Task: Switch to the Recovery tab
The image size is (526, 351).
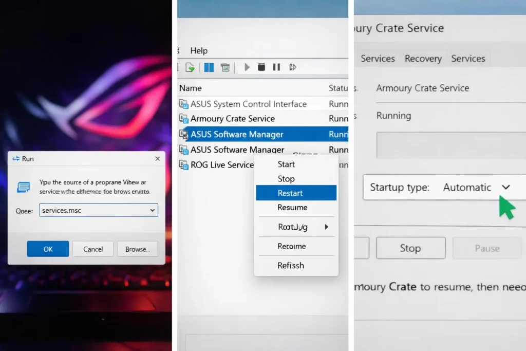Action: [423, 59]
